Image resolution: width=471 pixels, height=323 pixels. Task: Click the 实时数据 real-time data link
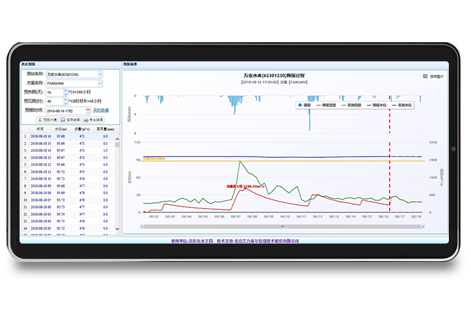[x=100, y=110]
